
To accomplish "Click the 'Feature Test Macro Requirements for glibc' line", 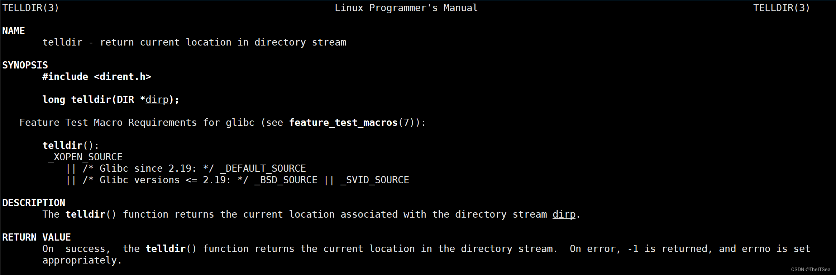I will (223, 123).
